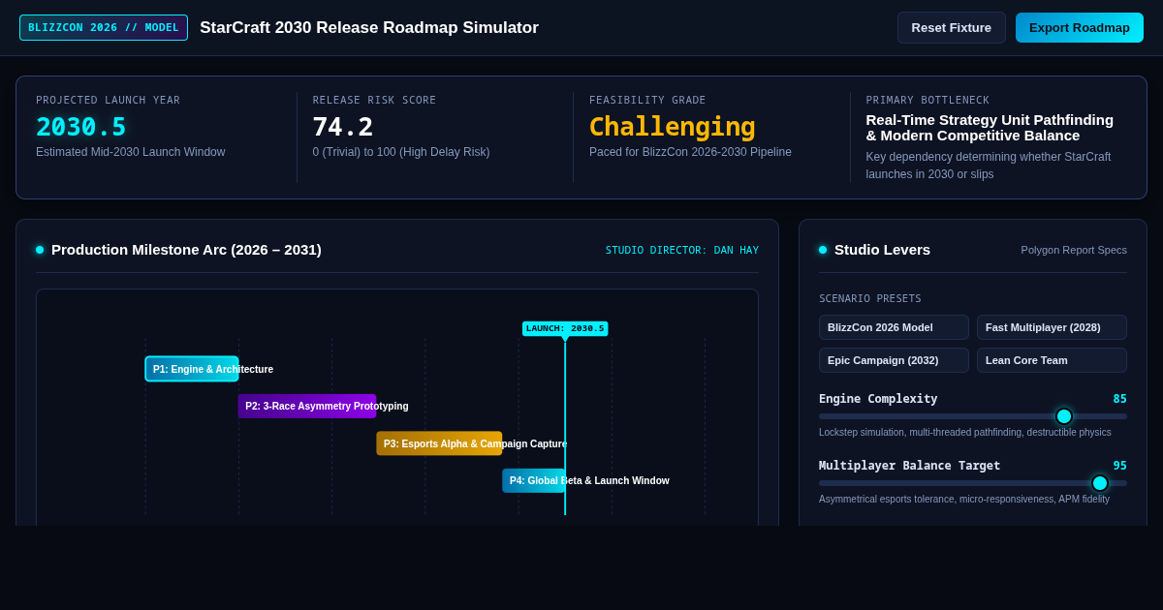Click the Reset Fixture button

(x=952, y=27)
